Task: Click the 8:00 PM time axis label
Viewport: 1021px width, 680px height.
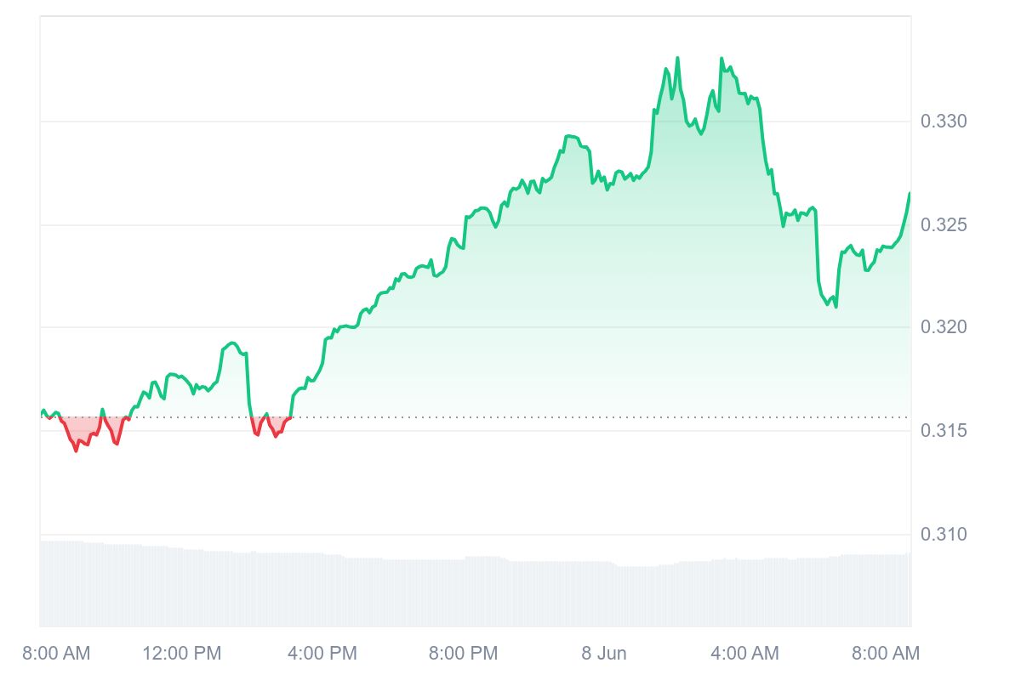Action: pos(463,654)
